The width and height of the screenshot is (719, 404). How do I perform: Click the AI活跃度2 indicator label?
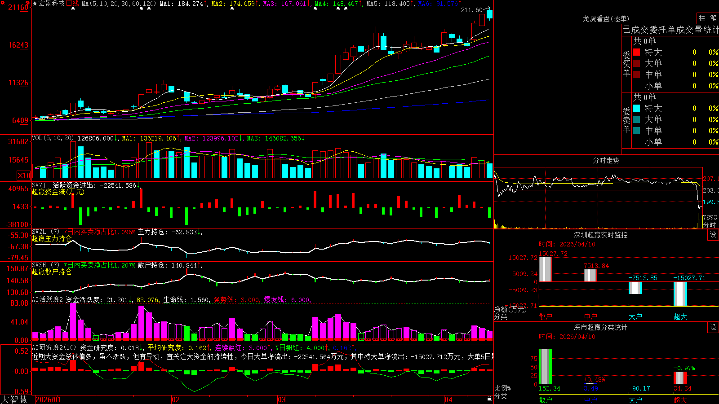click(x=47, y=299)
